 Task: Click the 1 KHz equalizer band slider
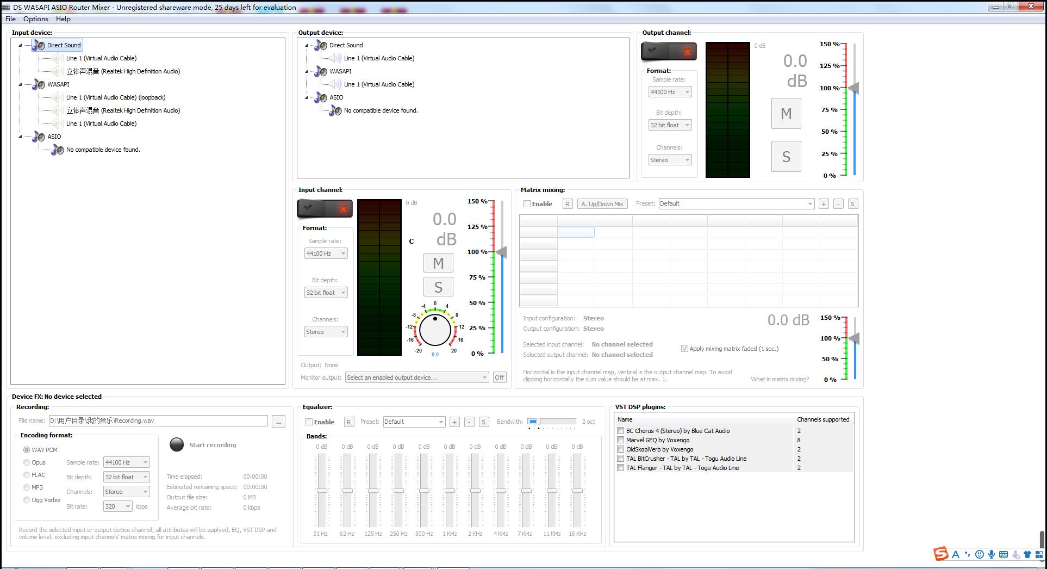coord(450,491)
